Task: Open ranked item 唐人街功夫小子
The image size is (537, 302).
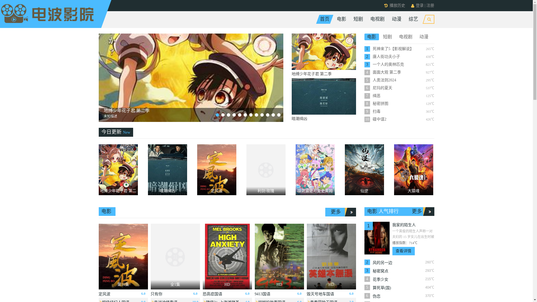Action: point(387,57)
